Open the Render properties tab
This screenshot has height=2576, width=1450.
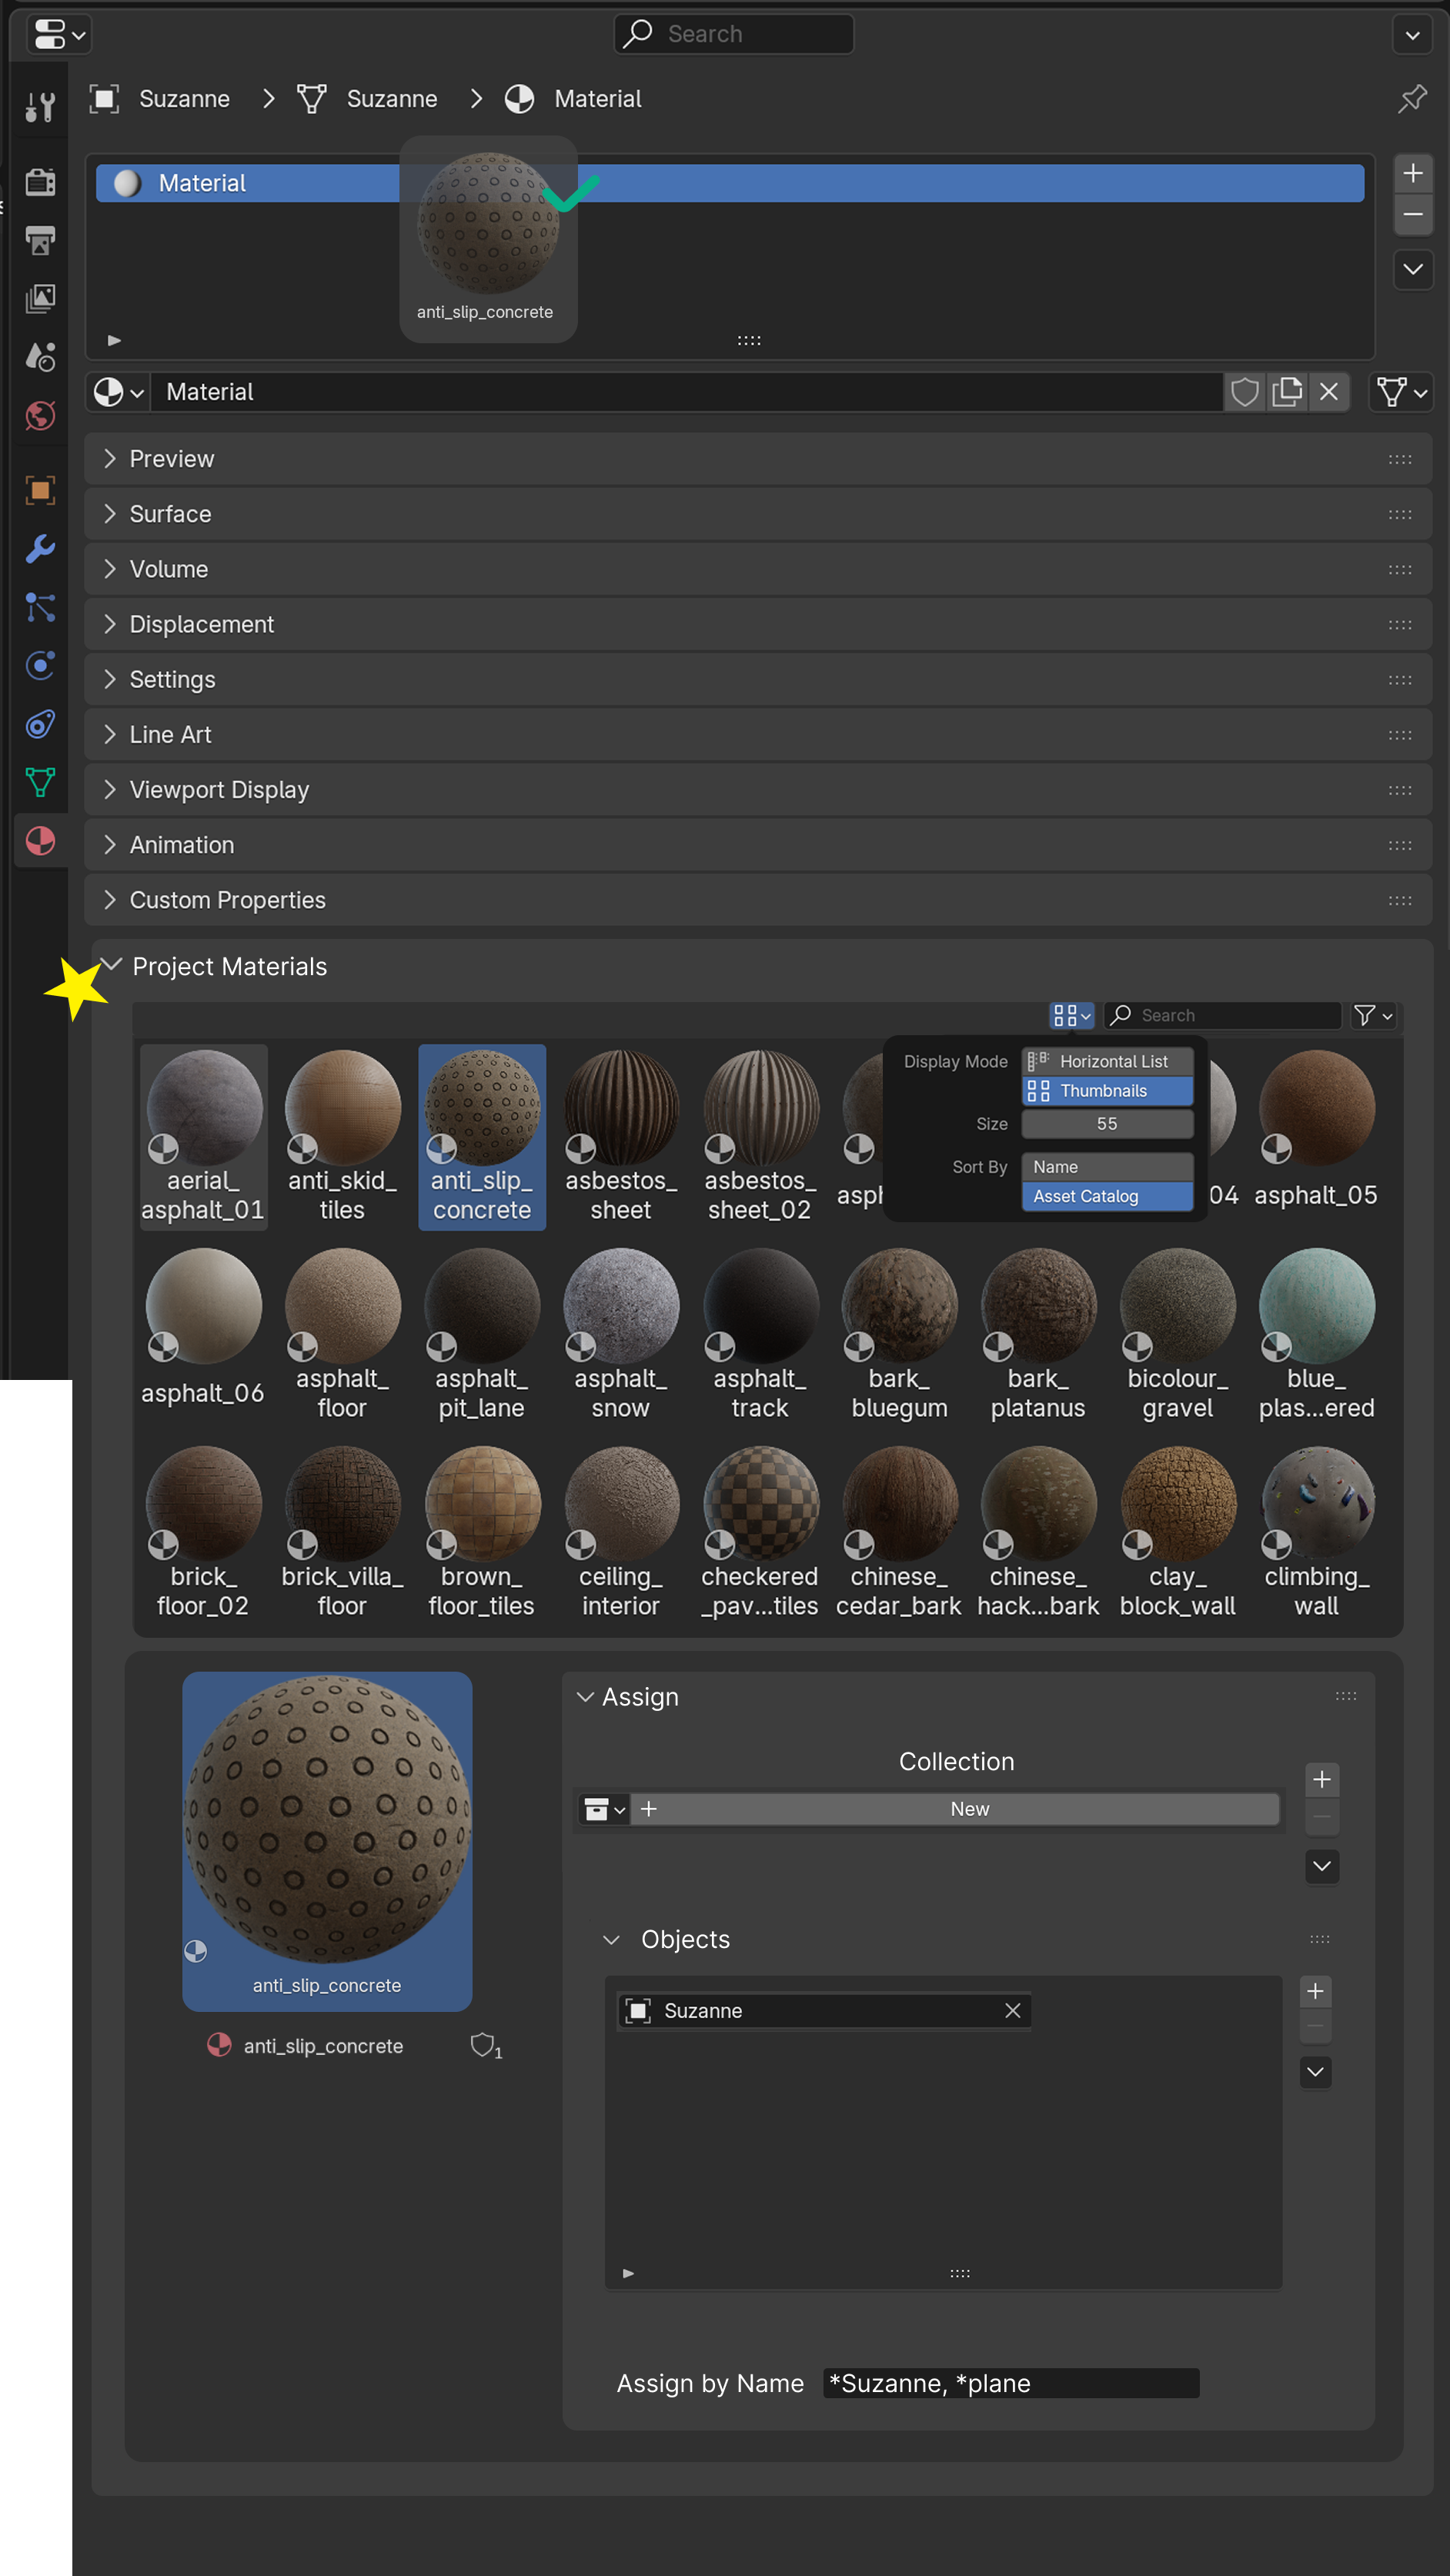[x=40, y=182]
